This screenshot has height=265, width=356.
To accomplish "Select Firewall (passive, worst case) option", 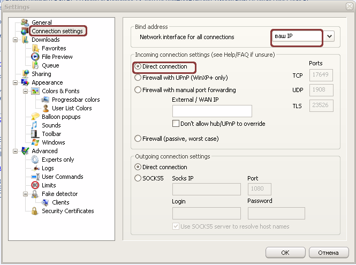I will [138, 139].
